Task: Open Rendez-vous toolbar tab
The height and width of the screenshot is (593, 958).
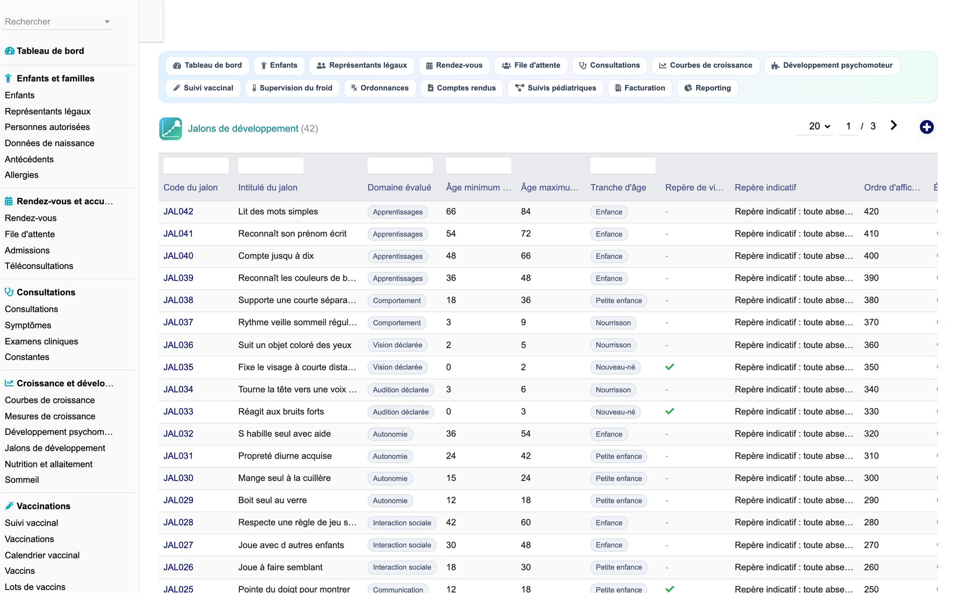Action: click(x=454, y=66)
